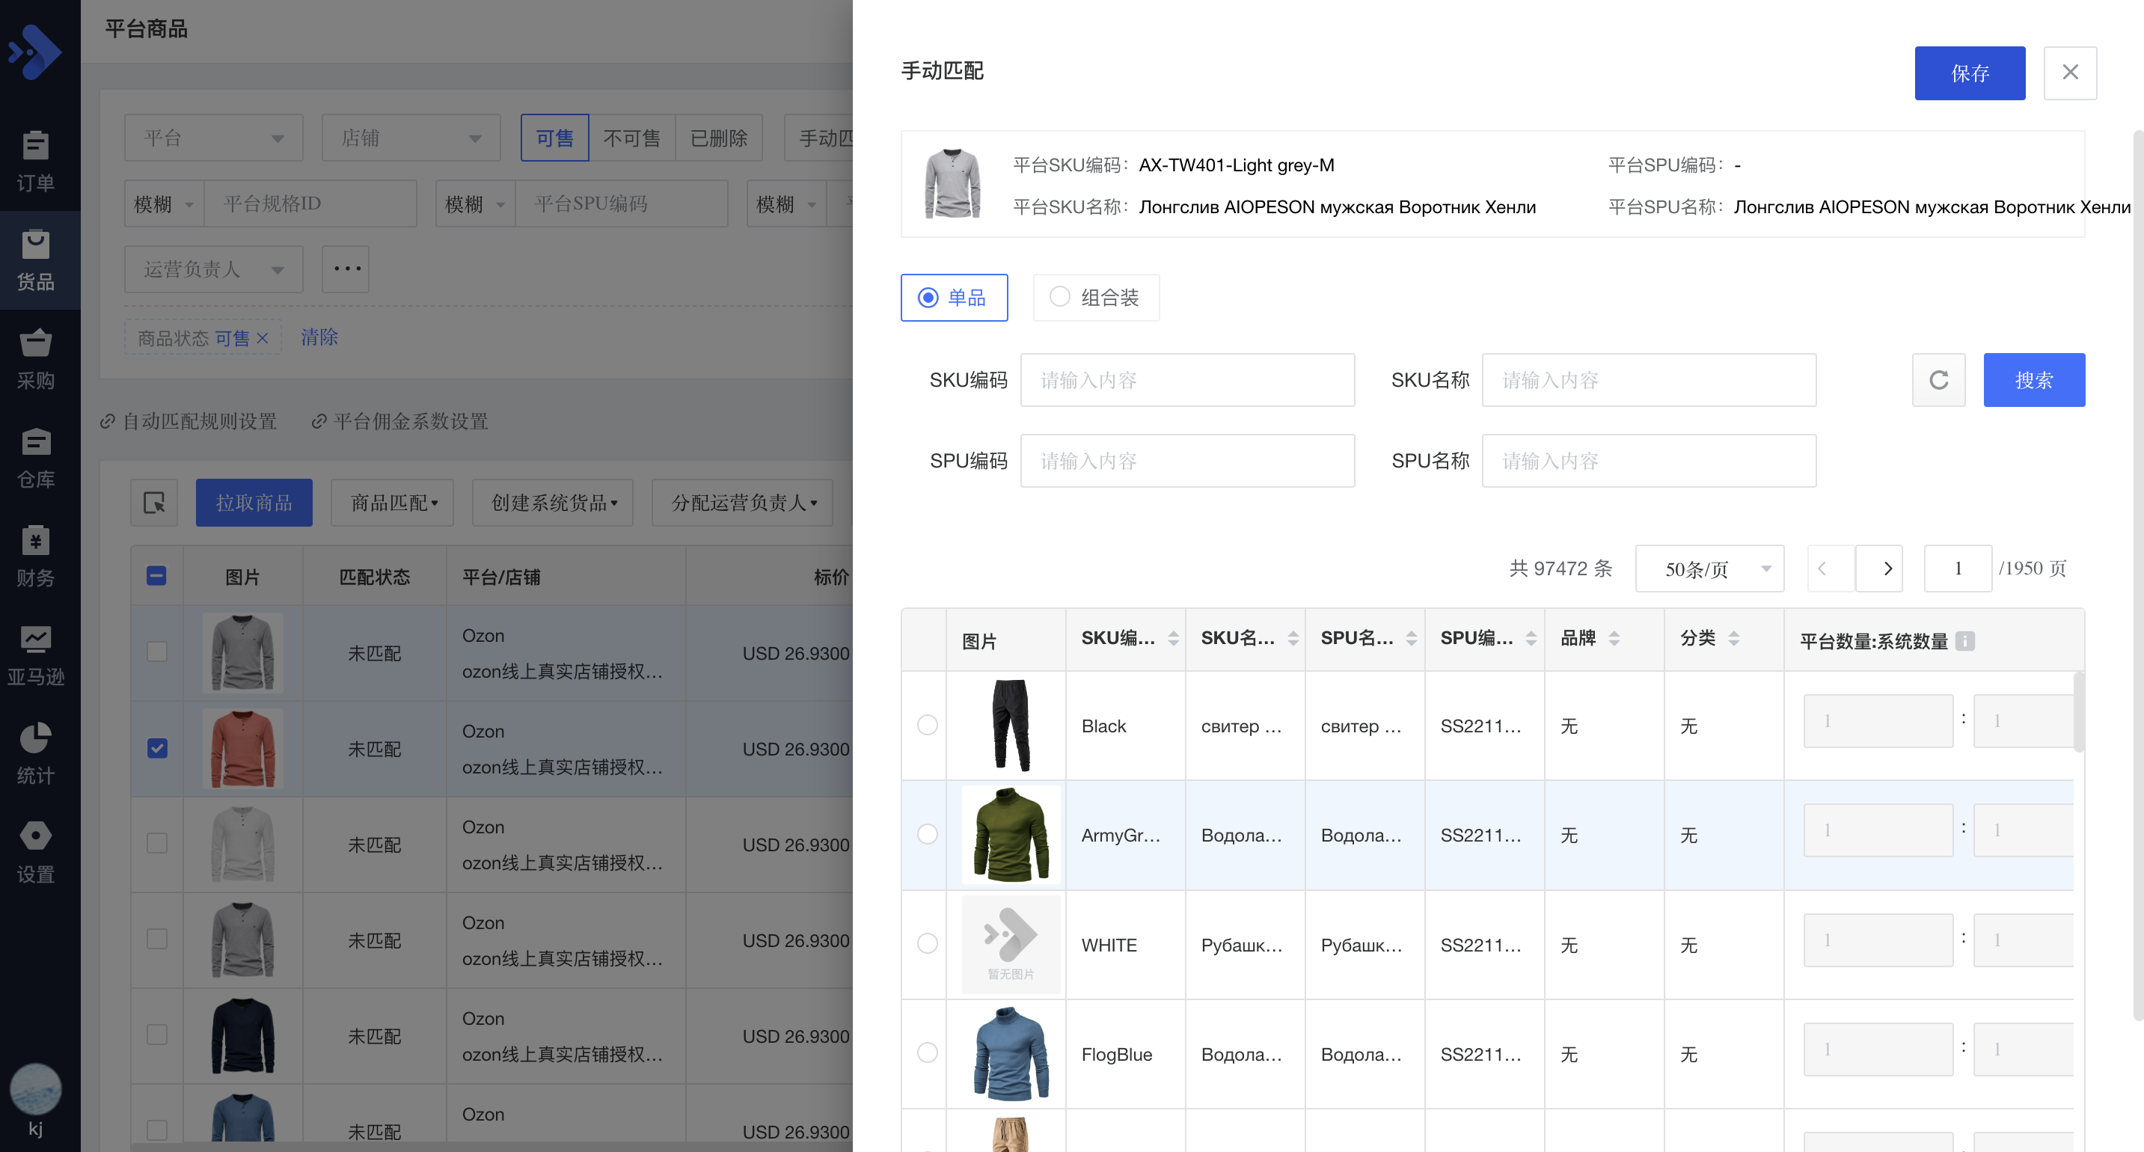The width and height of the screenshot is (2144, 1152).
Task: Click the refresh reset icon button
Action: point(1938,379)
